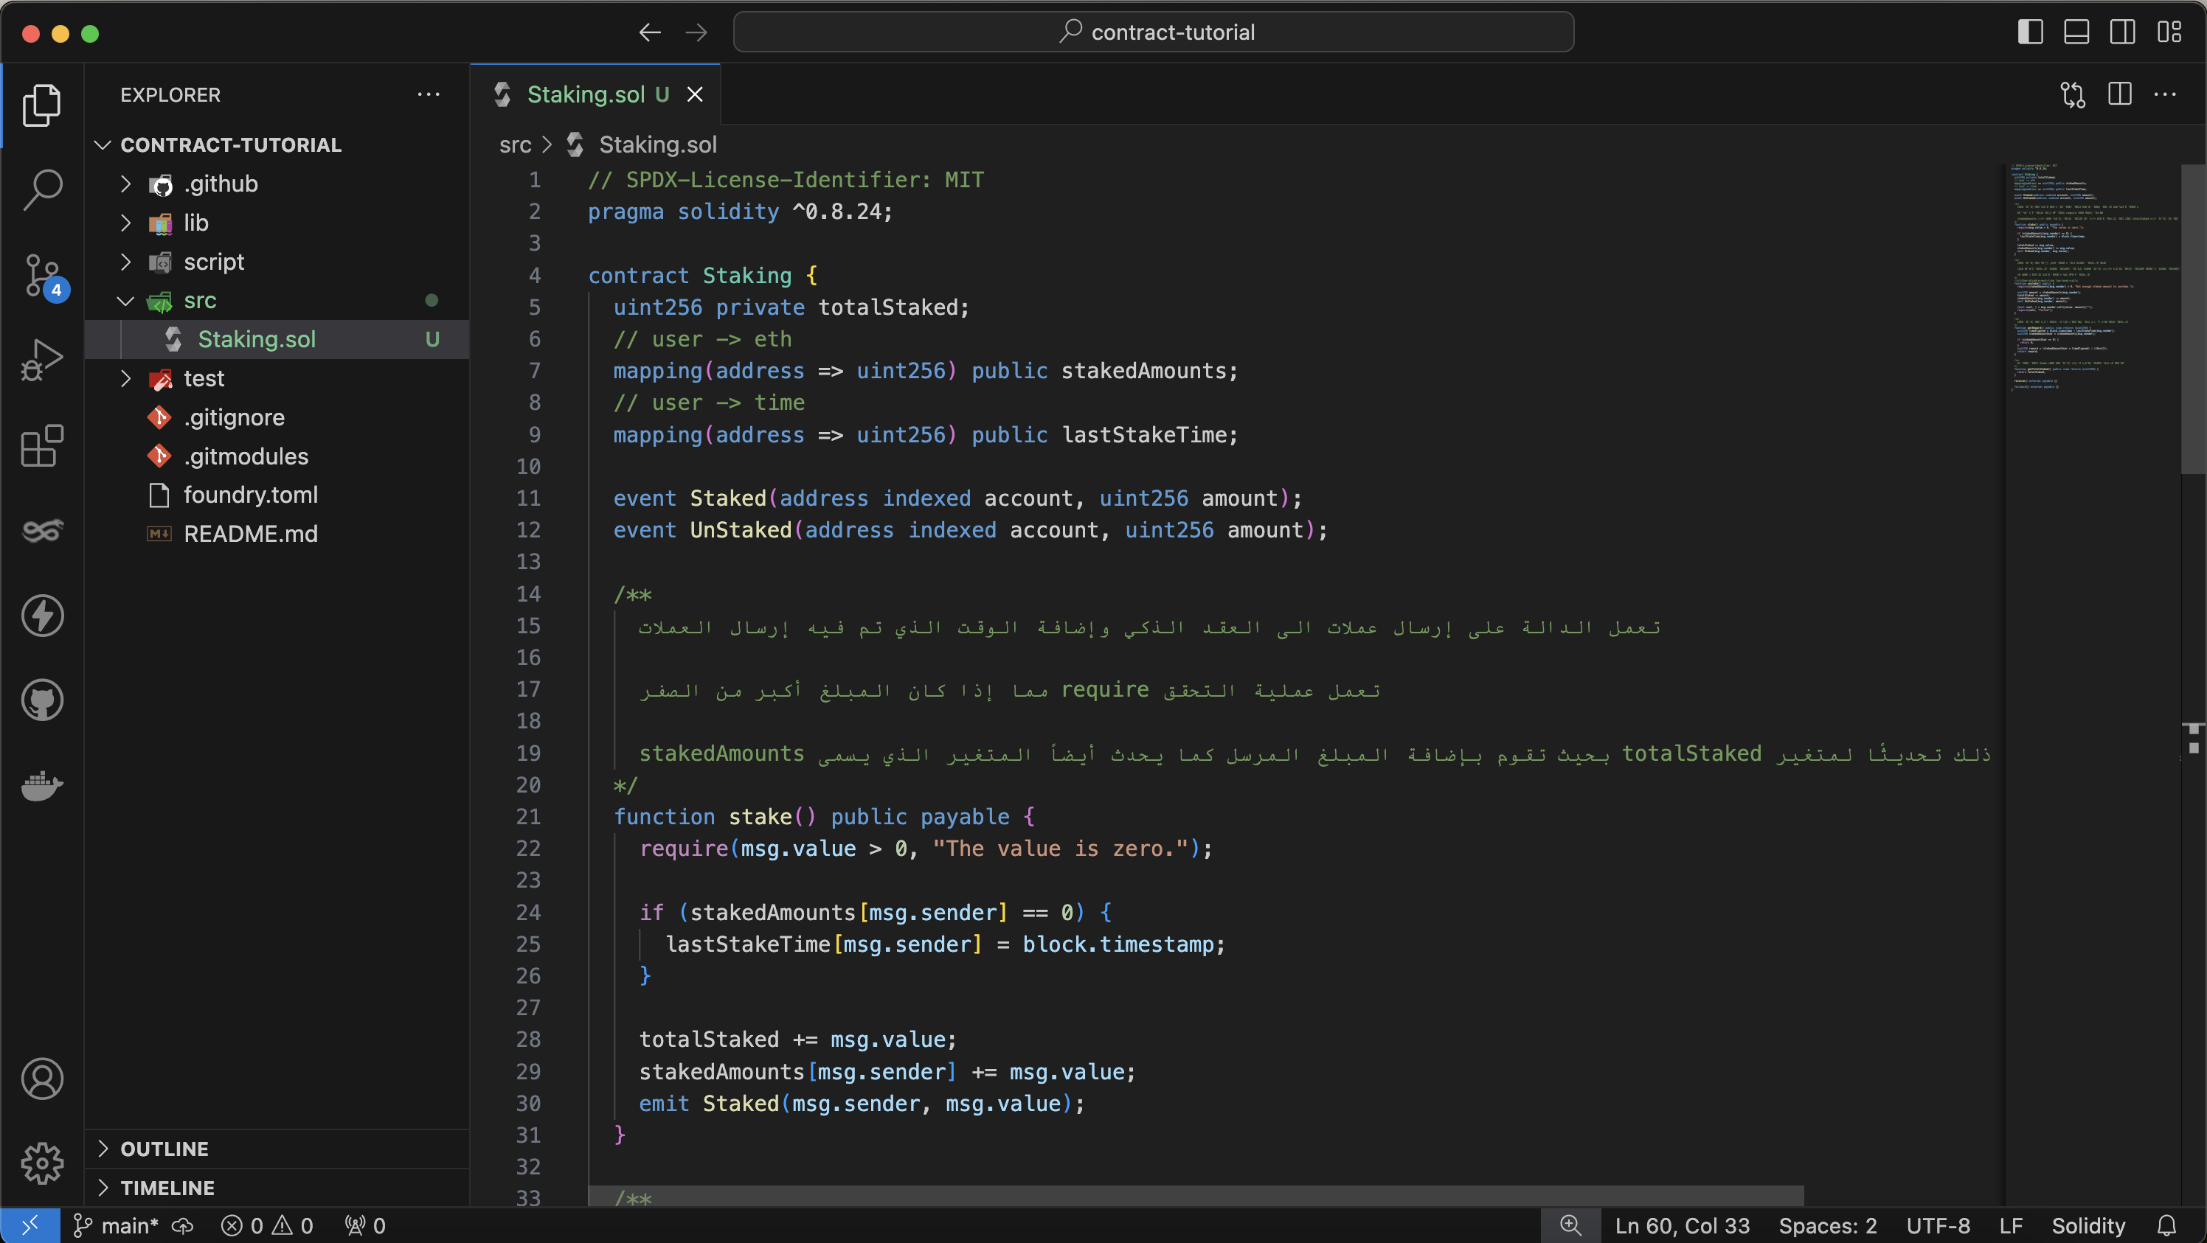Open Explorer views and more actions menu
This screenshot has width=2207, height=1243.
(x=429, y=94)
